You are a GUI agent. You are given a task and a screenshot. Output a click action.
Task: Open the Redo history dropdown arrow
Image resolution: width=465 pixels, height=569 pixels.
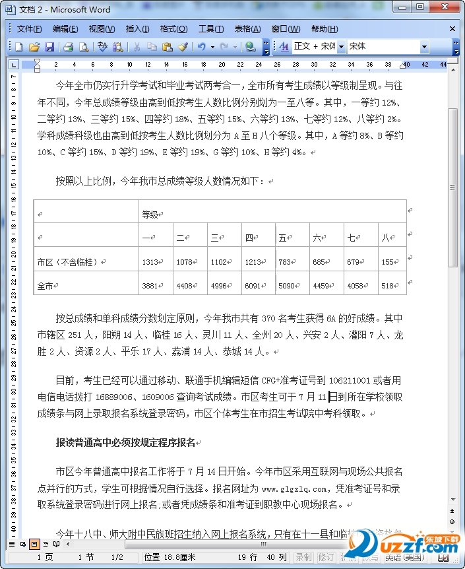coord(235,47)
